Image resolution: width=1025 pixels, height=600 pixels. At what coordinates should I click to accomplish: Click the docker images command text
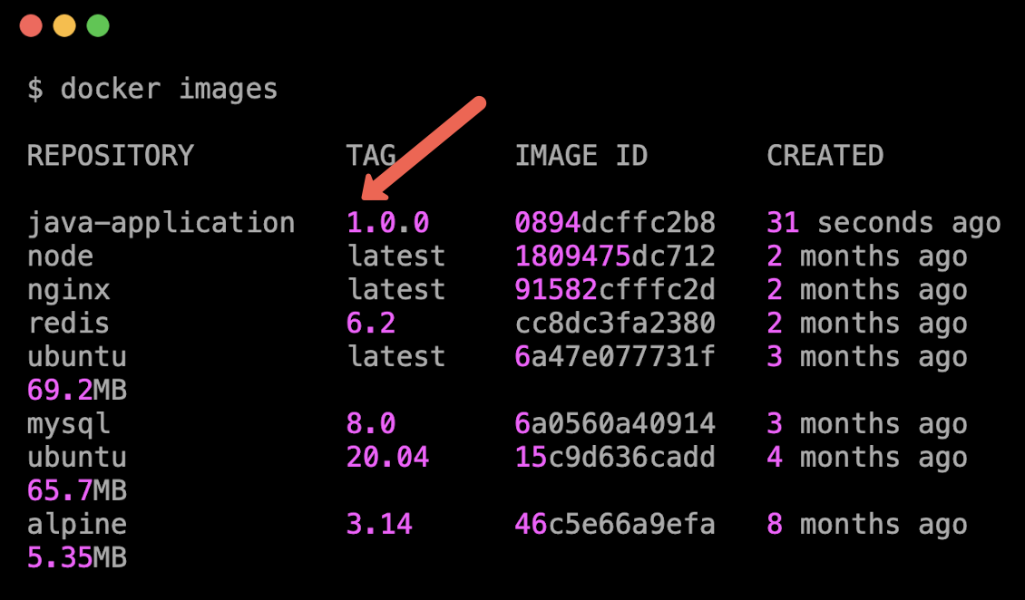153,88
